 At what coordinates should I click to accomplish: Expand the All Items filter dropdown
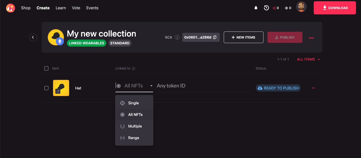click(308, 59)
